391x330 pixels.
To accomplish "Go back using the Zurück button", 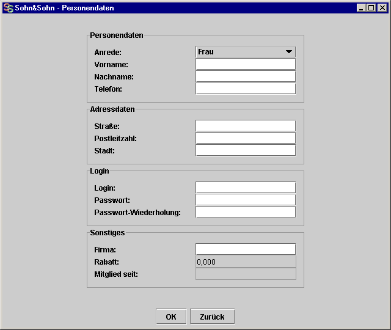I will 212,317.
